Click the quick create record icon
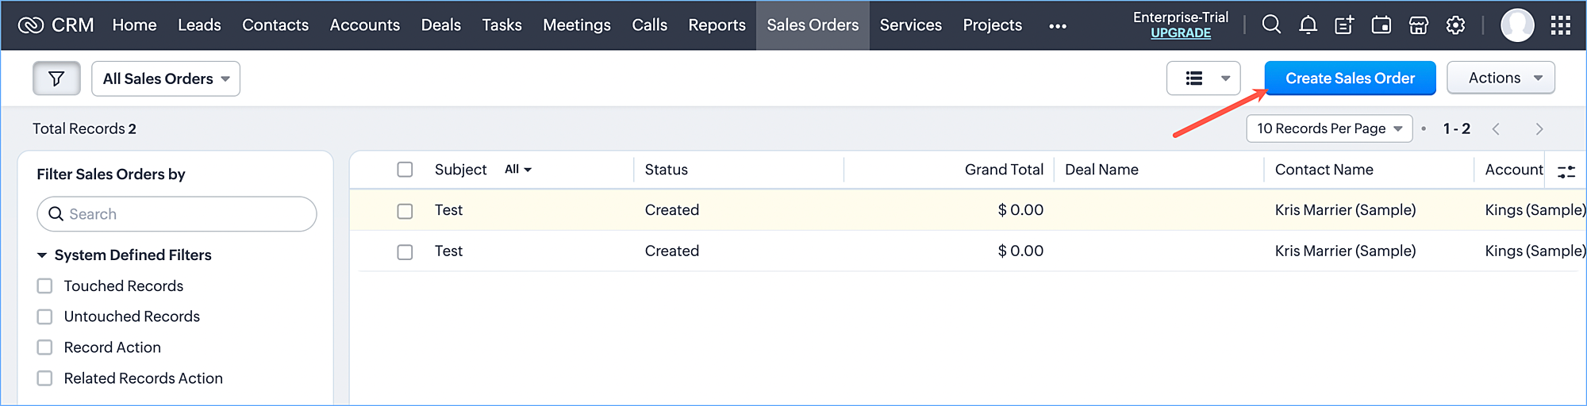Image resolution: width=1587 pixels, height=406 pixels. pos(1344,25)
